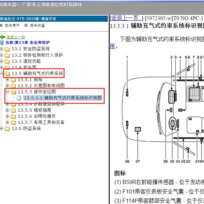This screenshot has height=204, width=204.
Task: Click the 图标 legend heading
Action: pos(120,173)
